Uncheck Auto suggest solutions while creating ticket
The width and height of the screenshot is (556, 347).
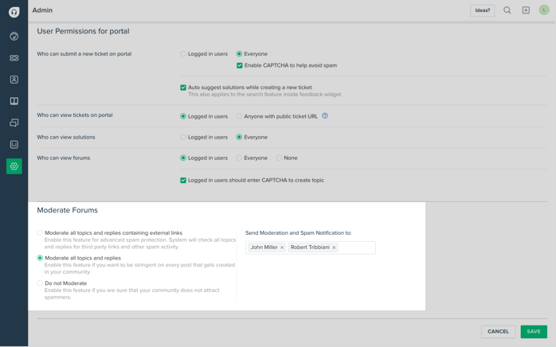coord(183,88)
